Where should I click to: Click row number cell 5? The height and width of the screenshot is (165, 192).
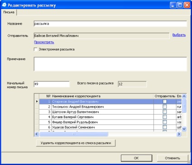coord(45,122)
